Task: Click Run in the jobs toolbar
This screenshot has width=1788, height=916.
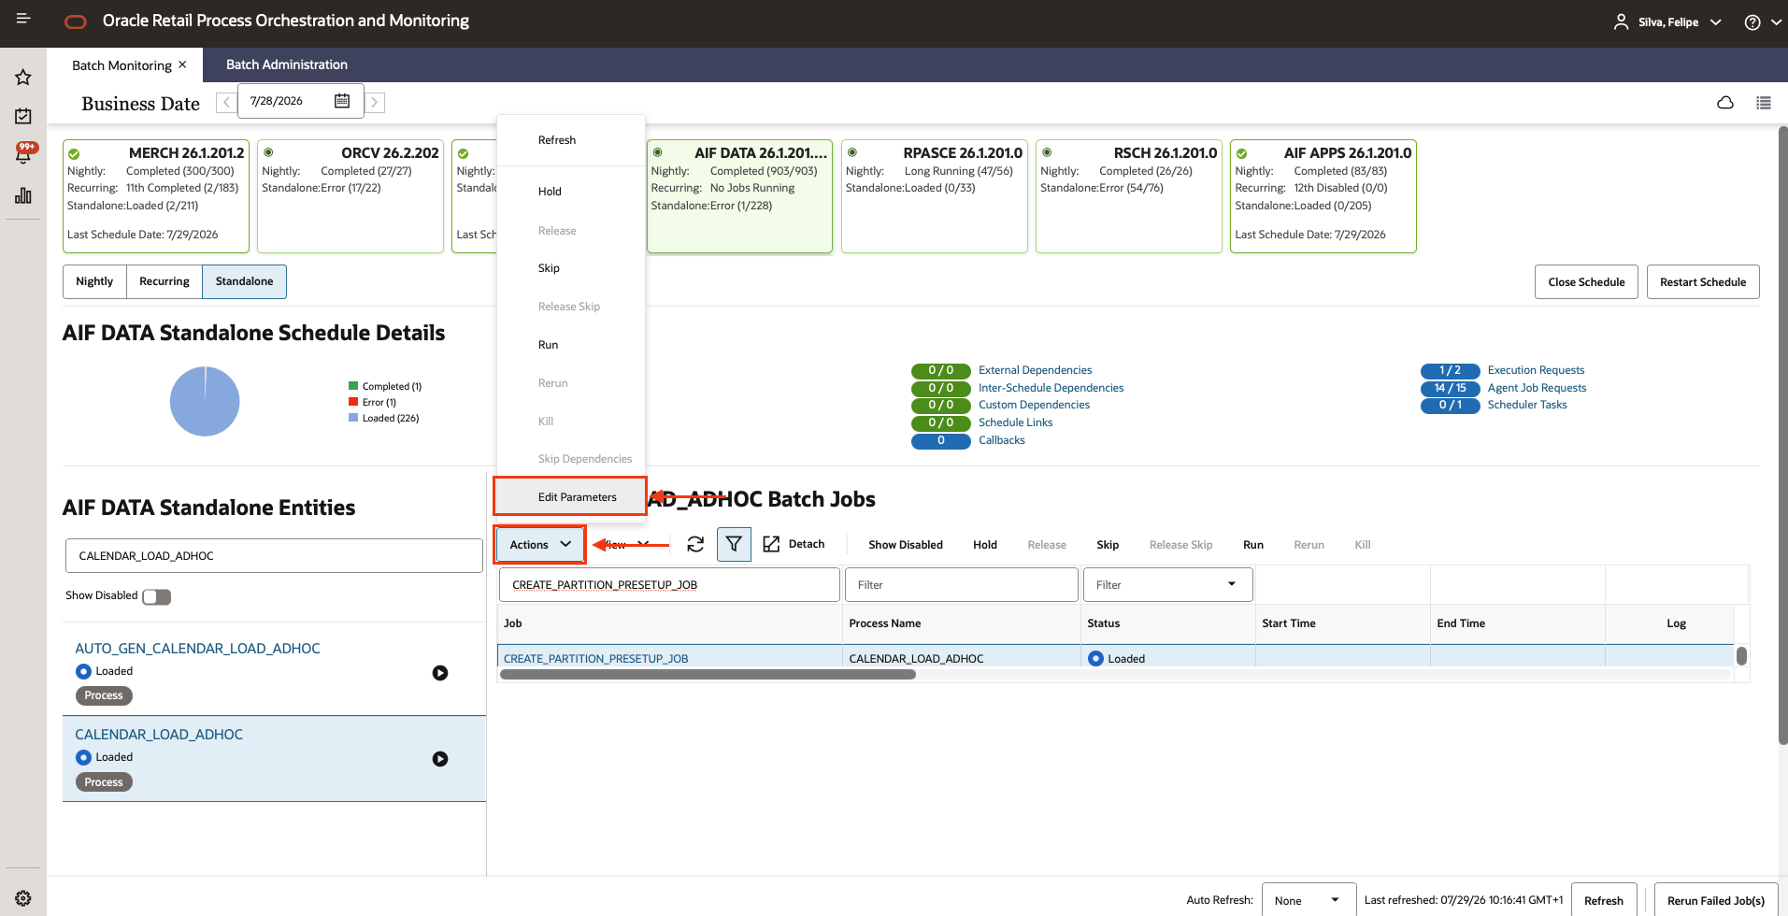Action: point(1253,545)
